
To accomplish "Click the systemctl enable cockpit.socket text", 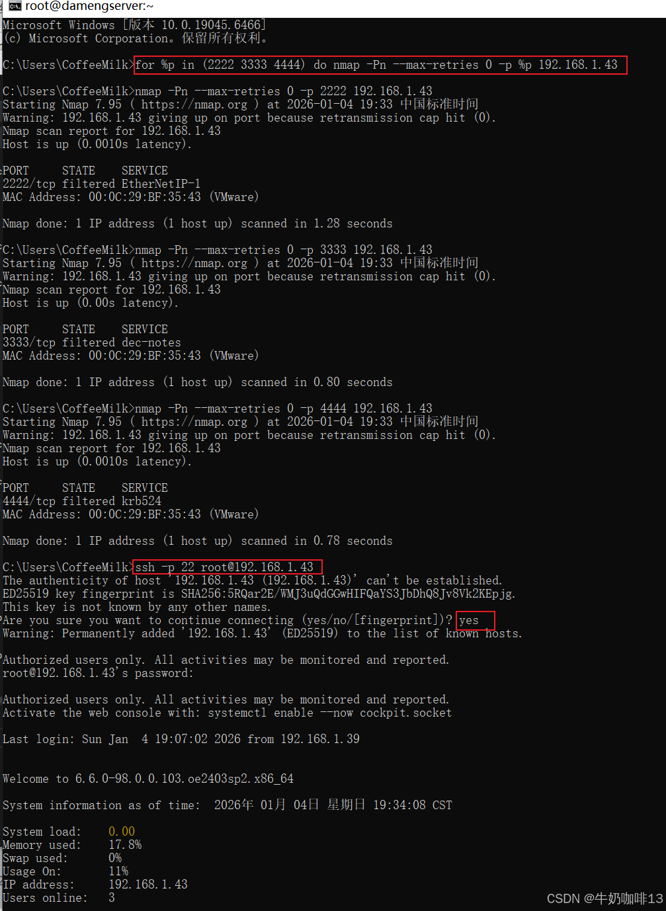I will 330,713.
